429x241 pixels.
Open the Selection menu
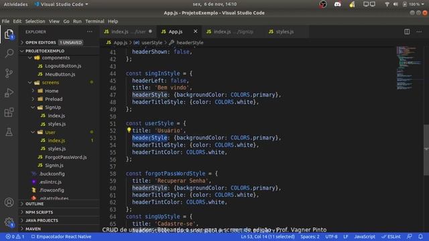coord(35,21)
